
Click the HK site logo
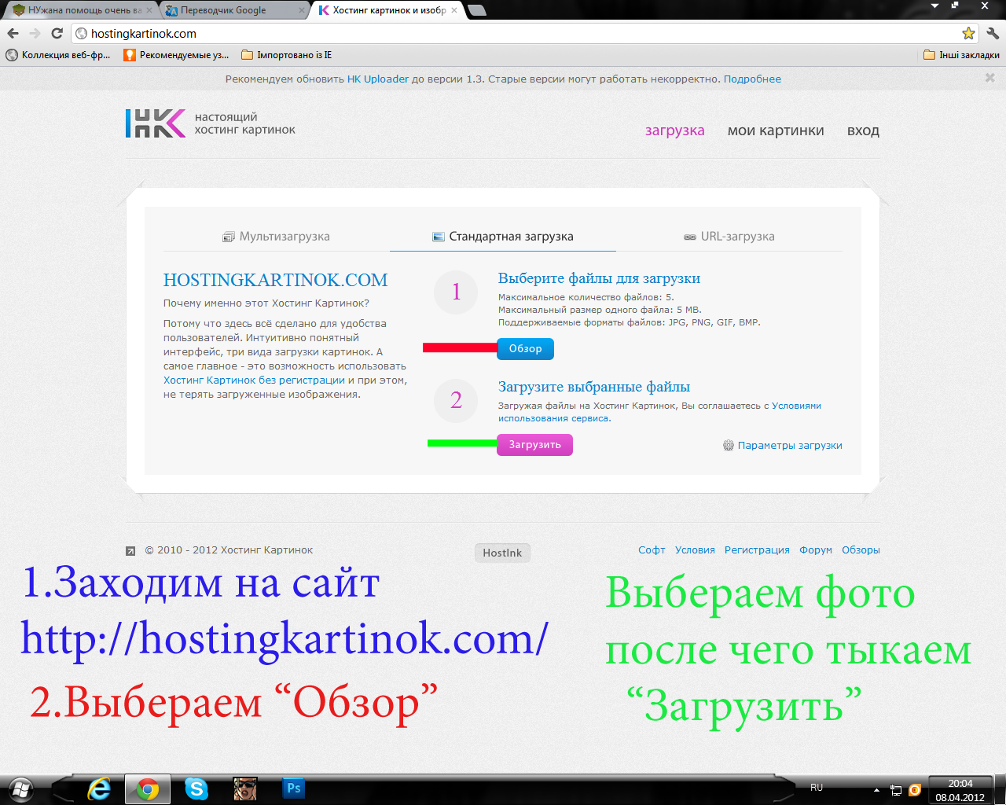coord(156,123)
